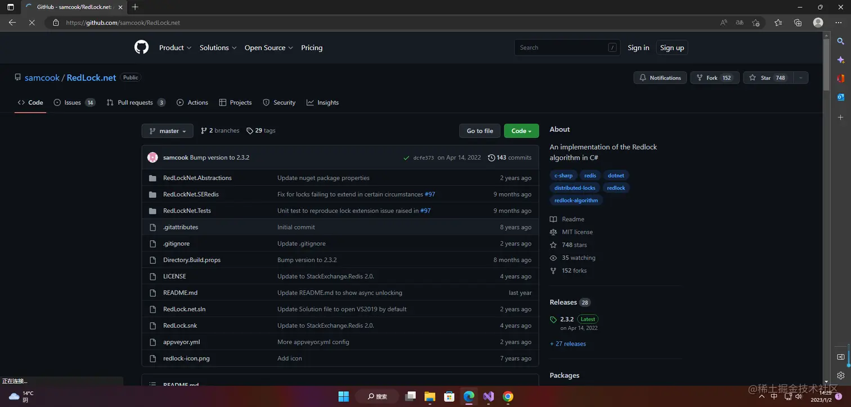Expand the Star lists dropdown arrow
This screenshot has height=407, width=851.
pyautogui.click(x=800, y=78)
